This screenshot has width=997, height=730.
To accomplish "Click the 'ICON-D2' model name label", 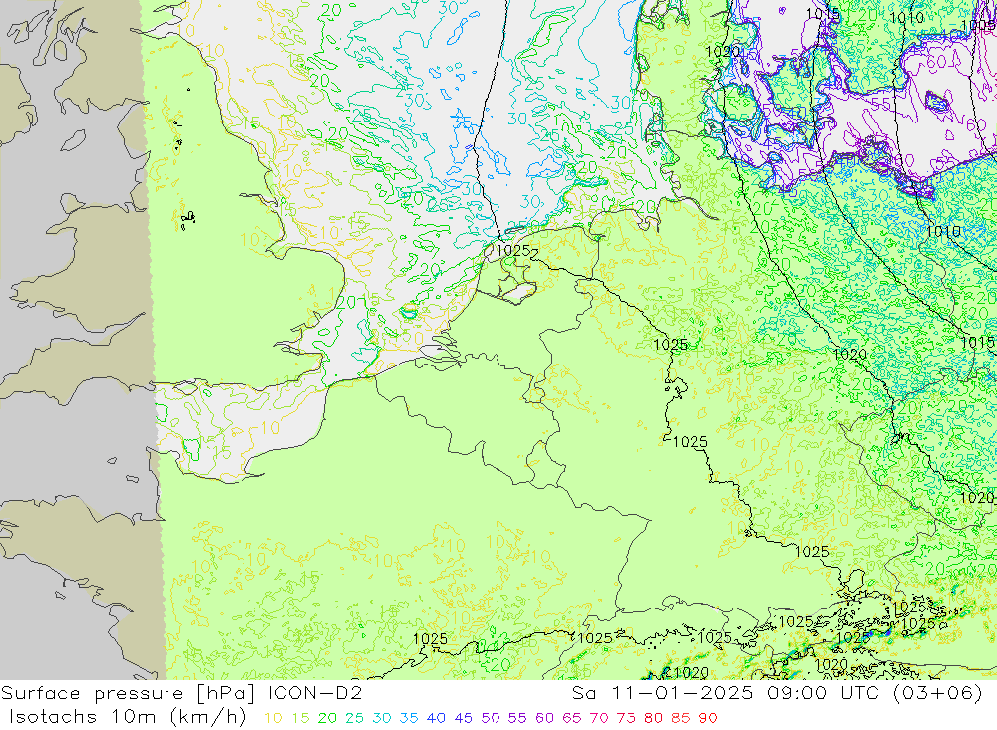I will 315,692.
